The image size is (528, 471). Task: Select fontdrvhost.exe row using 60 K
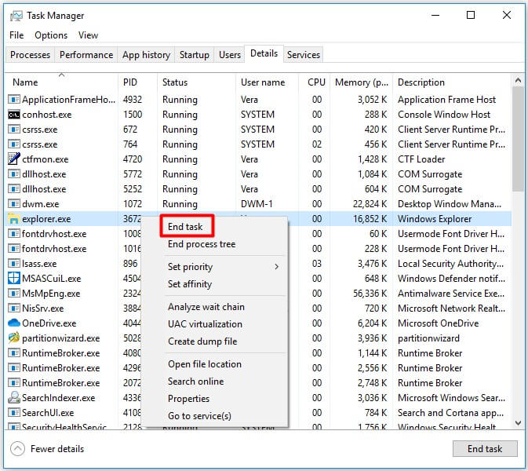(x=259, y=234)
